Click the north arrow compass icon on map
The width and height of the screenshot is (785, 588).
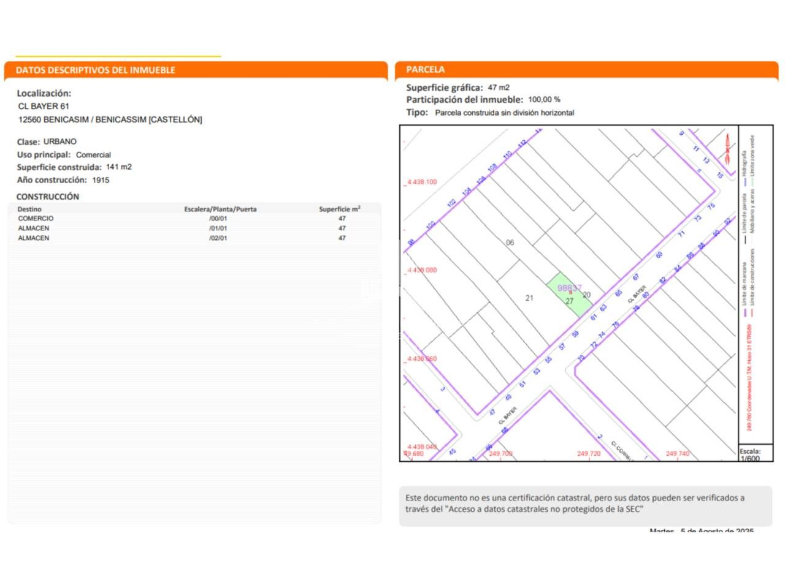727,149
